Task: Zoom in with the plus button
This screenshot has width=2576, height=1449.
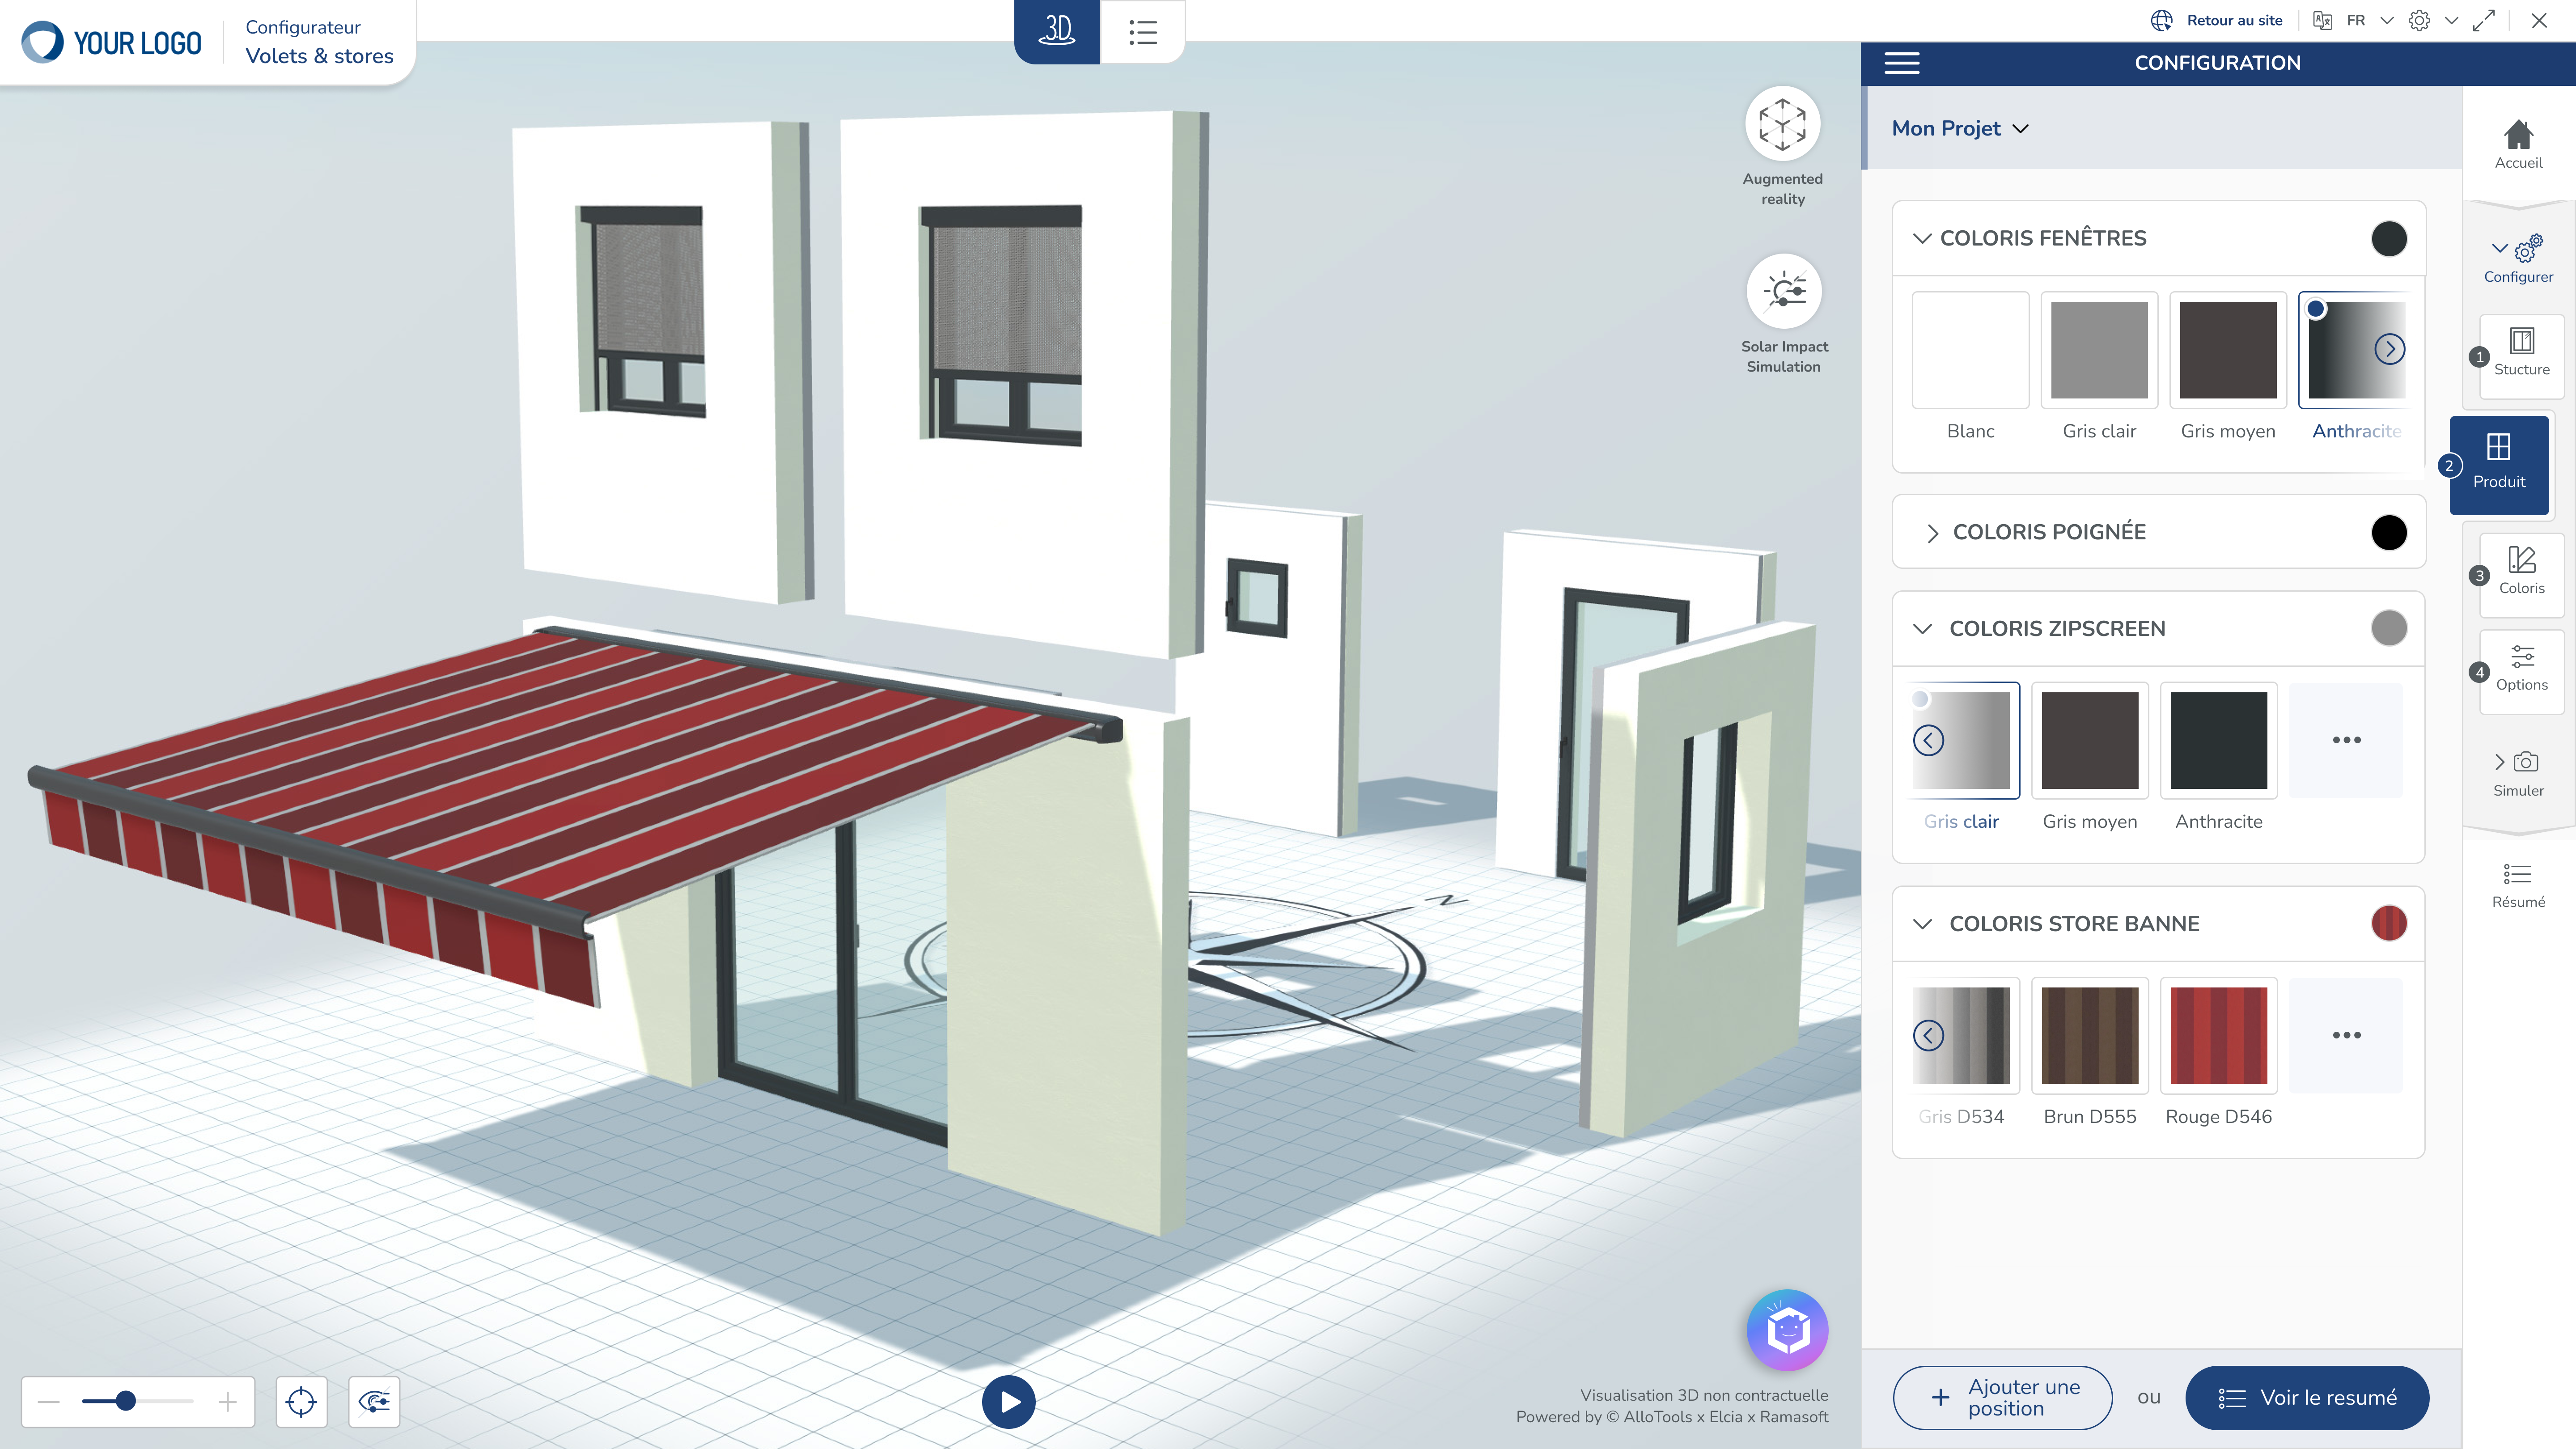Action: click(x=228, y=1401)
